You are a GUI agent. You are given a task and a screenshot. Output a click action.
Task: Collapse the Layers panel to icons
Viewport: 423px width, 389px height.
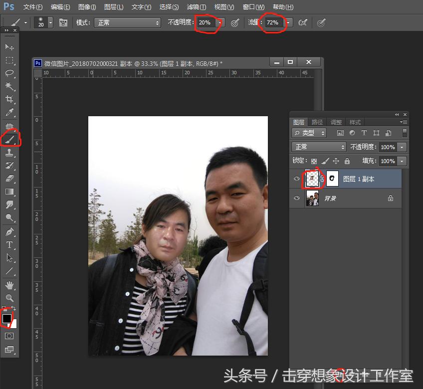(x=397, y=114)
